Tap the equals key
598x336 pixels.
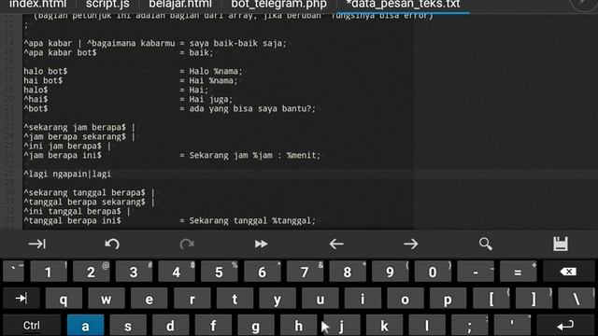tap(519, 272)
